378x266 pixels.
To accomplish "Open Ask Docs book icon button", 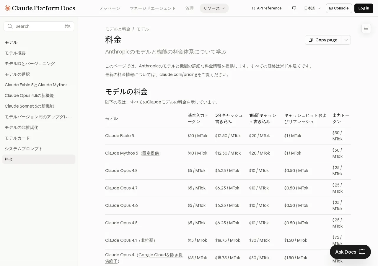I will [362, 252].
